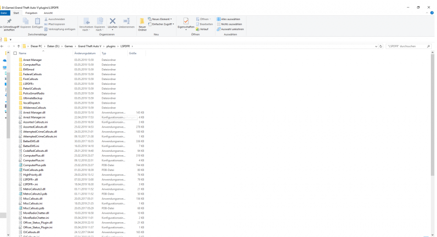Screen dimensions: 437x237
Task: Select the PoliceSmartRadio folder
Action: point(34,94)
